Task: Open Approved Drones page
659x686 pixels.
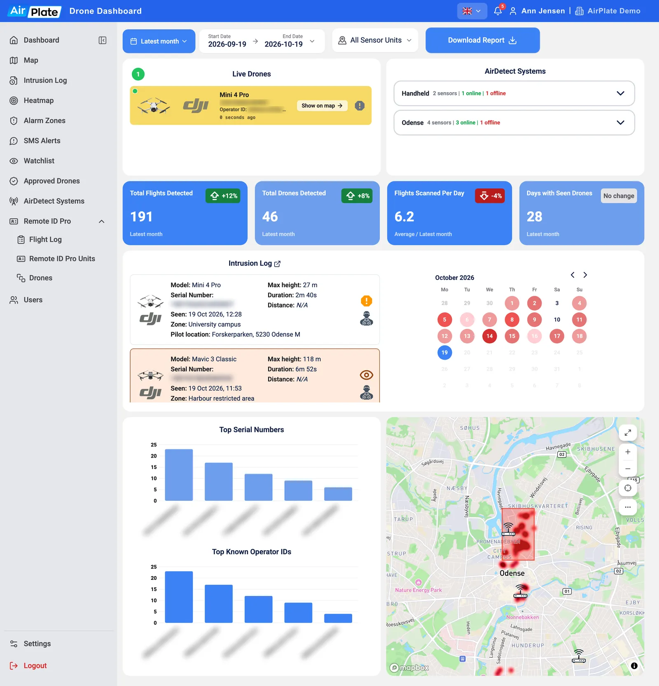Action: 51,181
